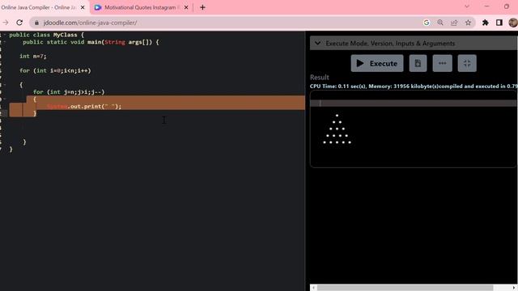Share this page icon
The image size is (518, 291).
click(x=454, y=23)
